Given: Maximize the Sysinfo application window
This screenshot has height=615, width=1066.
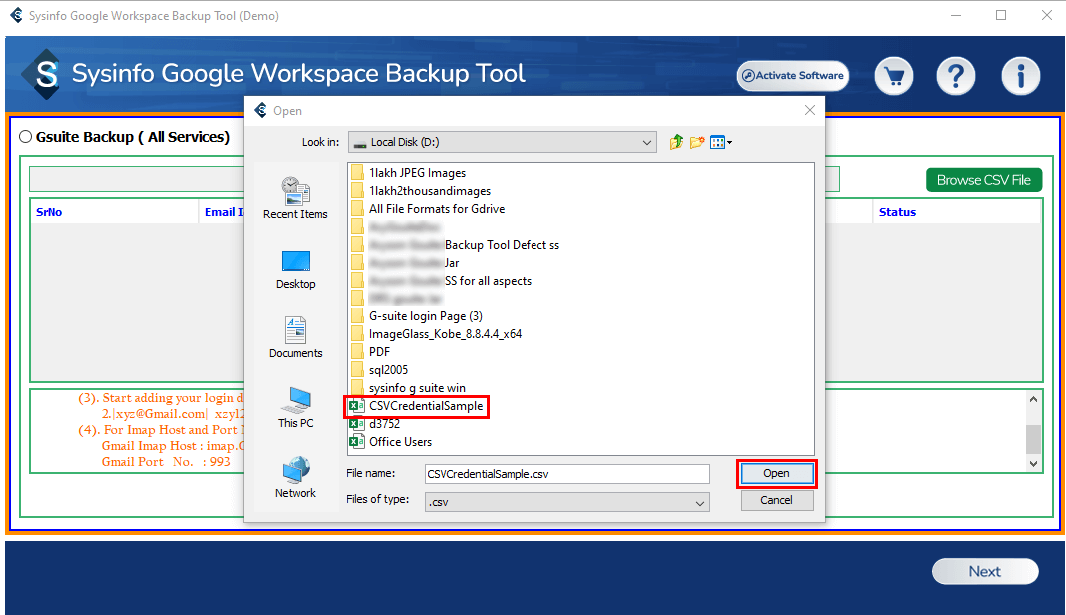Looking at the screenshot, I should click(x=1001, y=15).
